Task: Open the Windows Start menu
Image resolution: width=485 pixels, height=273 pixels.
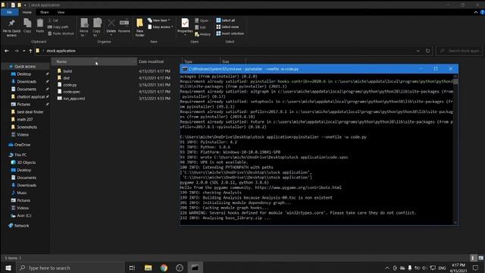Action: click(8, 268)
